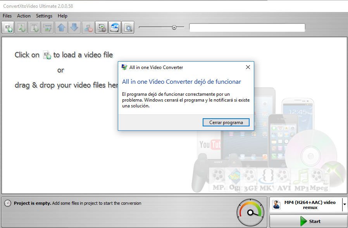Open the Action menu
This screenshot has height=228, width=348.
24,16
